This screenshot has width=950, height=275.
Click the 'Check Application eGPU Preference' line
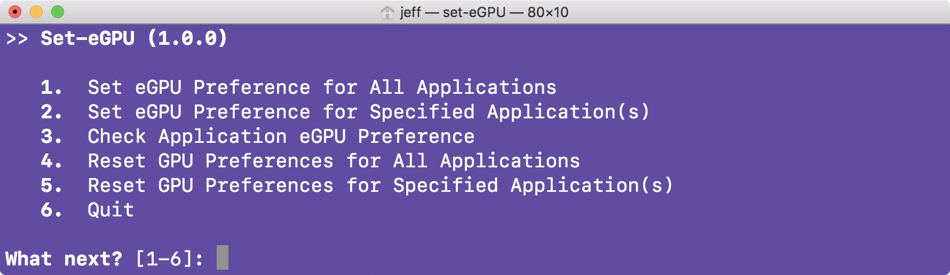click(281, 136)
